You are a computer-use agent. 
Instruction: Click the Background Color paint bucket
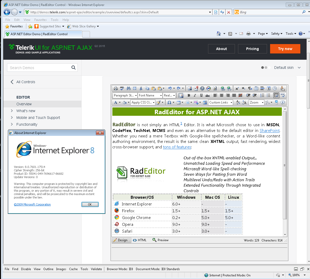(125, 102)
